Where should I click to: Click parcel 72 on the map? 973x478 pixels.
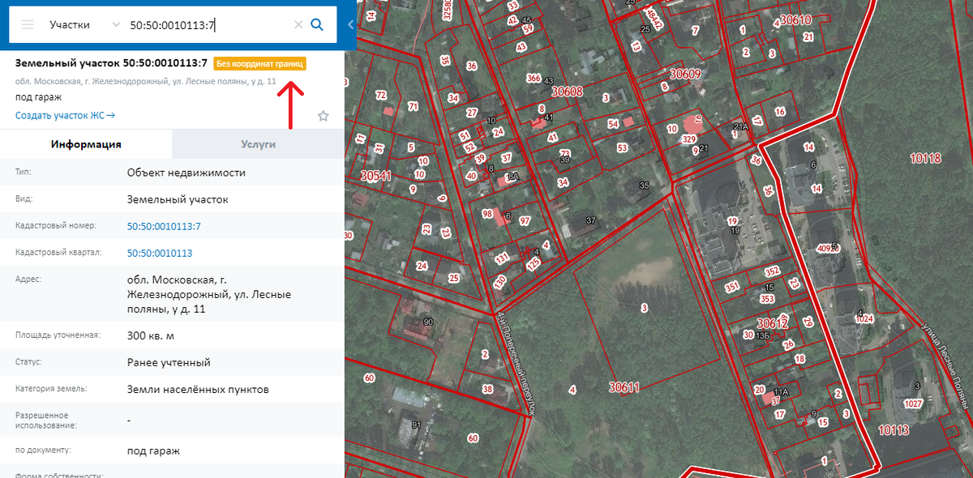(x=381, y=95)
